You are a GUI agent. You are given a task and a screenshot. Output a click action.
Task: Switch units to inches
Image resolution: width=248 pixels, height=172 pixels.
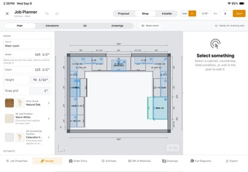point(192,13)
